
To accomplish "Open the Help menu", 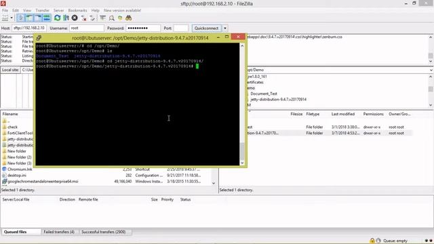I will pyautogui.click(x=95, y=10).
